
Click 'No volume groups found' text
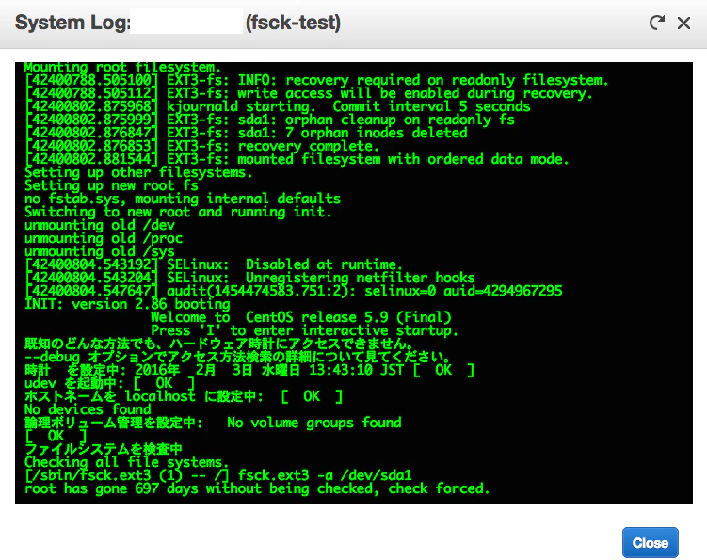click(313, 423)
